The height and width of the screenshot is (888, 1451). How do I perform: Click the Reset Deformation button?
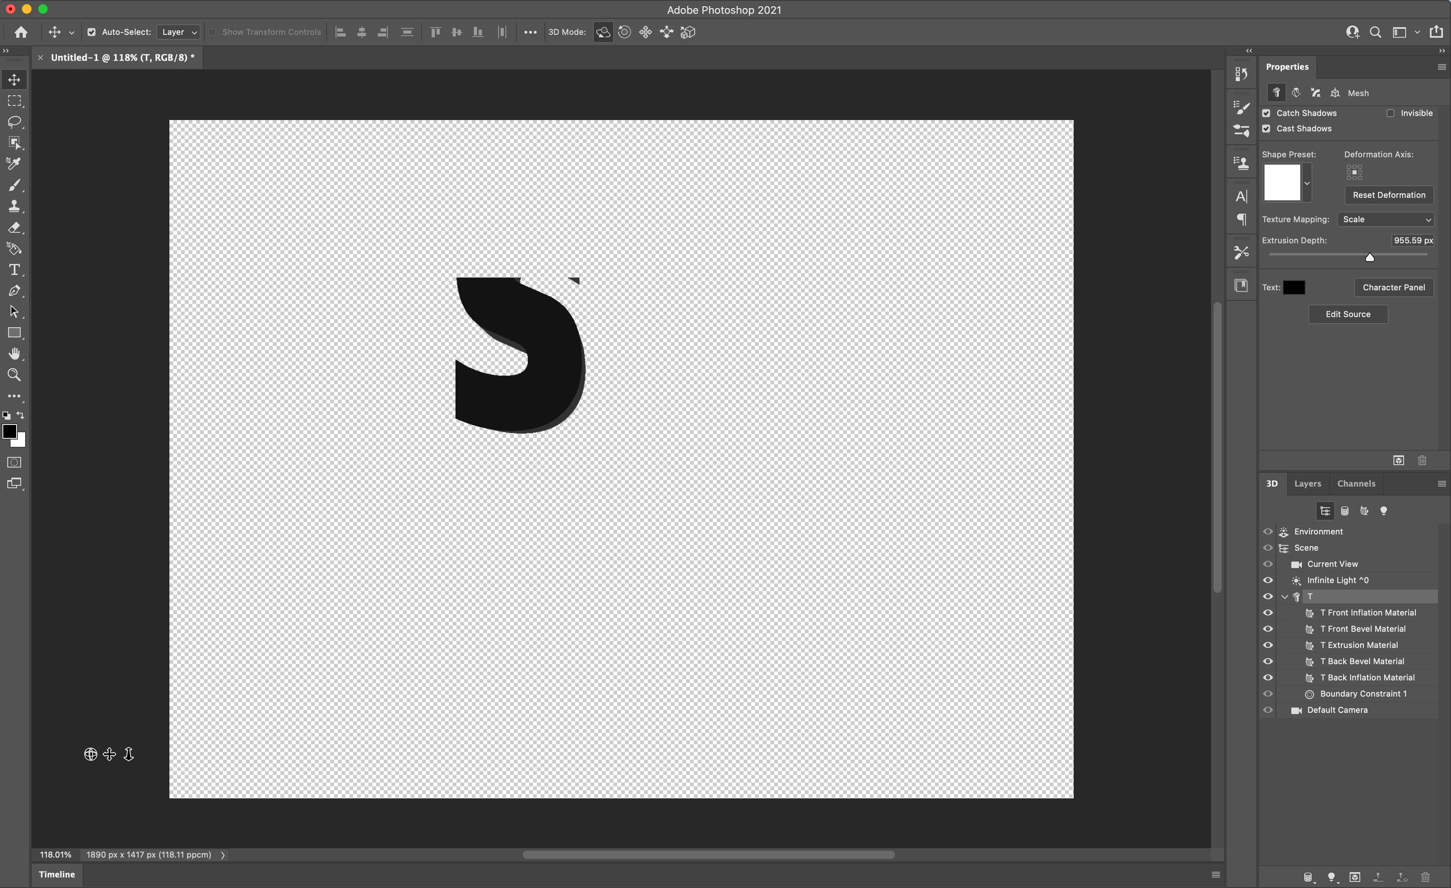coord(1389,195)
